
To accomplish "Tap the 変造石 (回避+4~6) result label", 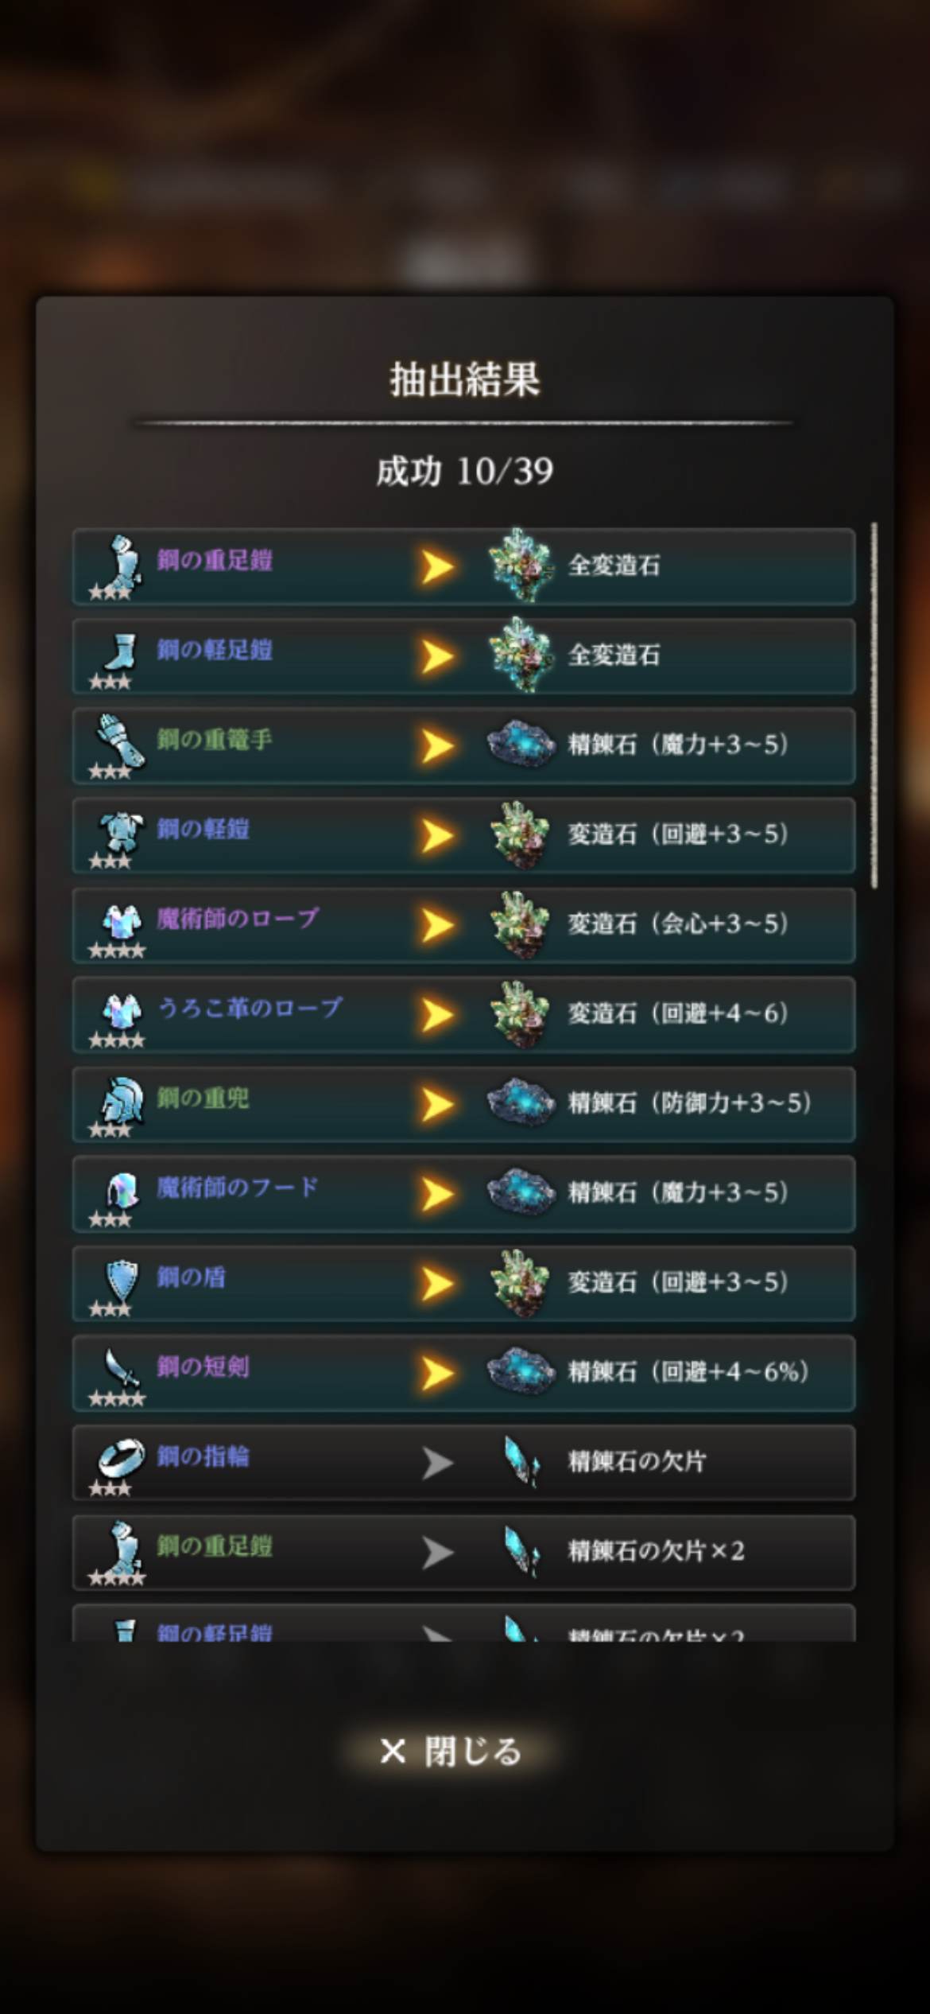I will point(678,1013).
